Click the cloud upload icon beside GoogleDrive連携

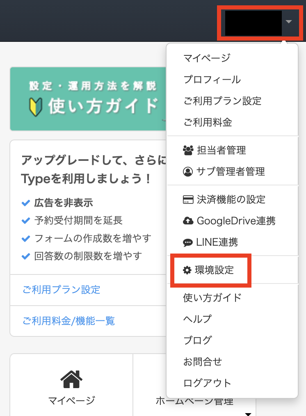tap(188, 221)
